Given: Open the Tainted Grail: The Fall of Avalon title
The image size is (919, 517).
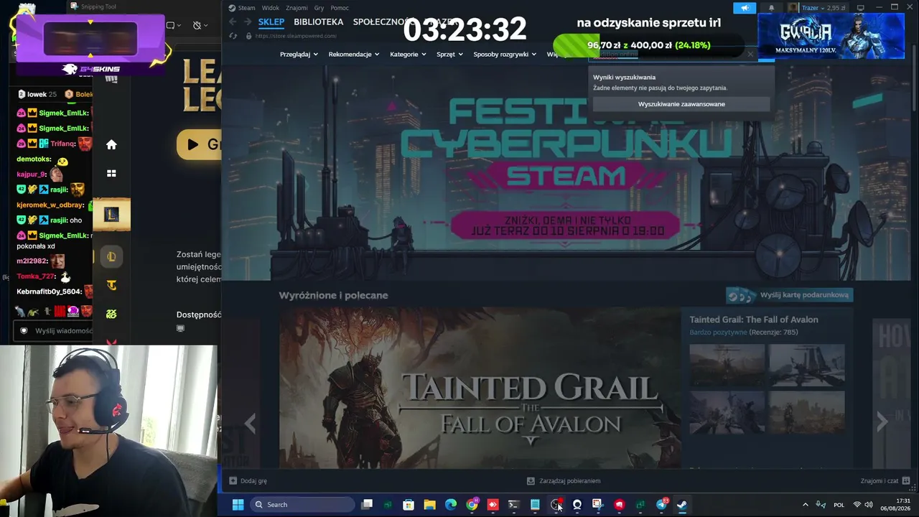Looking at the screenshot, I should tap(754, 320).
